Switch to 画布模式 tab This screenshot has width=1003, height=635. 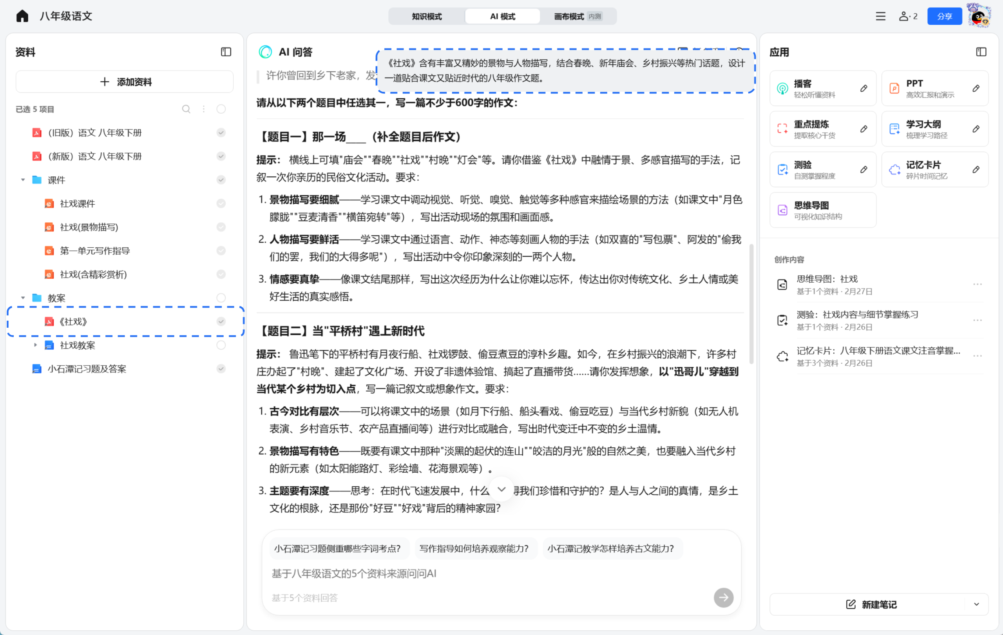point(568,16)
